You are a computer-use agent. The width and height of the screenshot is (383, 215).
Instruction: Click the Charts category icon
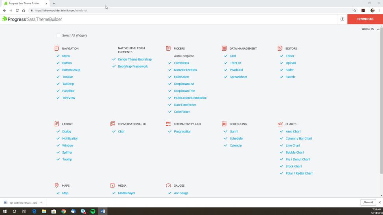pyautogui.click(x=280, y=124)
